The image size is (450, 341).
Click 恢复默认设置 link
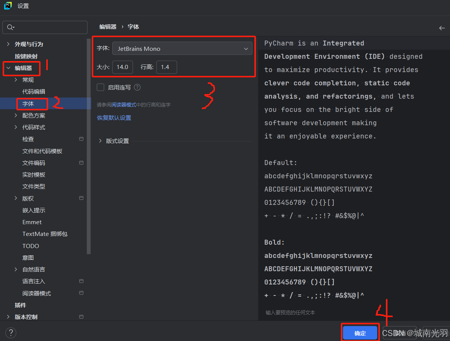tap(114, 118)
